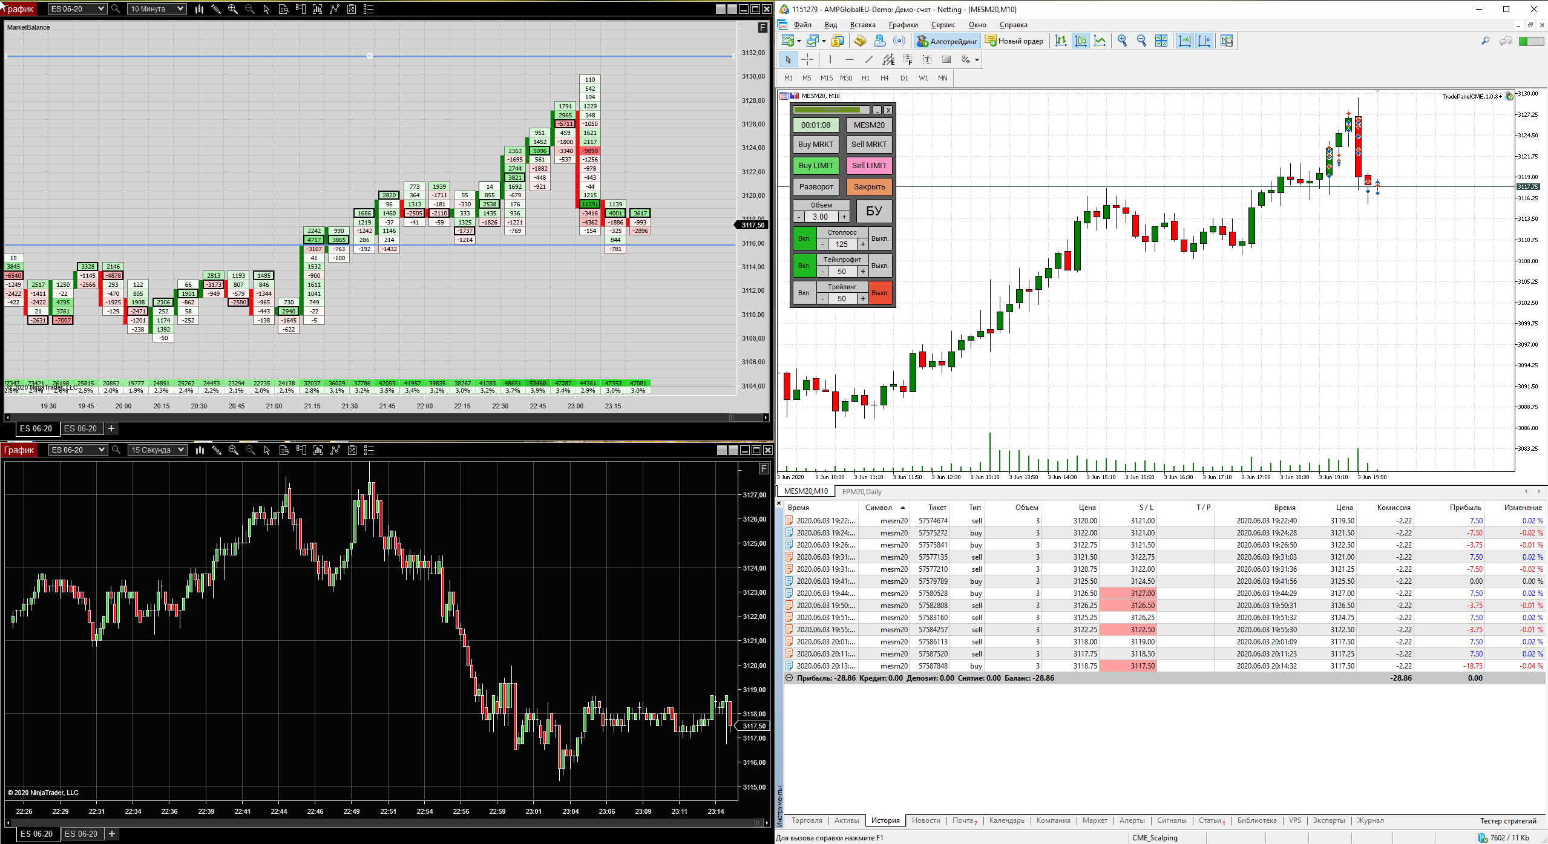
Task: Select the crosshair cursor tool in MetaTrader
Action: [x=807, y=59]
